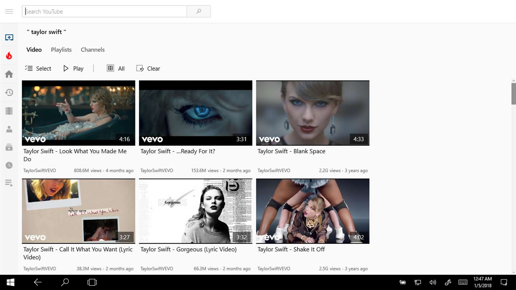This screenshot has height=290, width=516.
Task: Open the ...Ready For It? video thumbnail
Action: click(196, 113)
